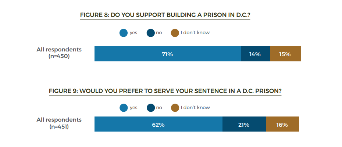Click 'I don't know' legend text in Figure 8
342x147 pixels.
(x=195, y=33)
